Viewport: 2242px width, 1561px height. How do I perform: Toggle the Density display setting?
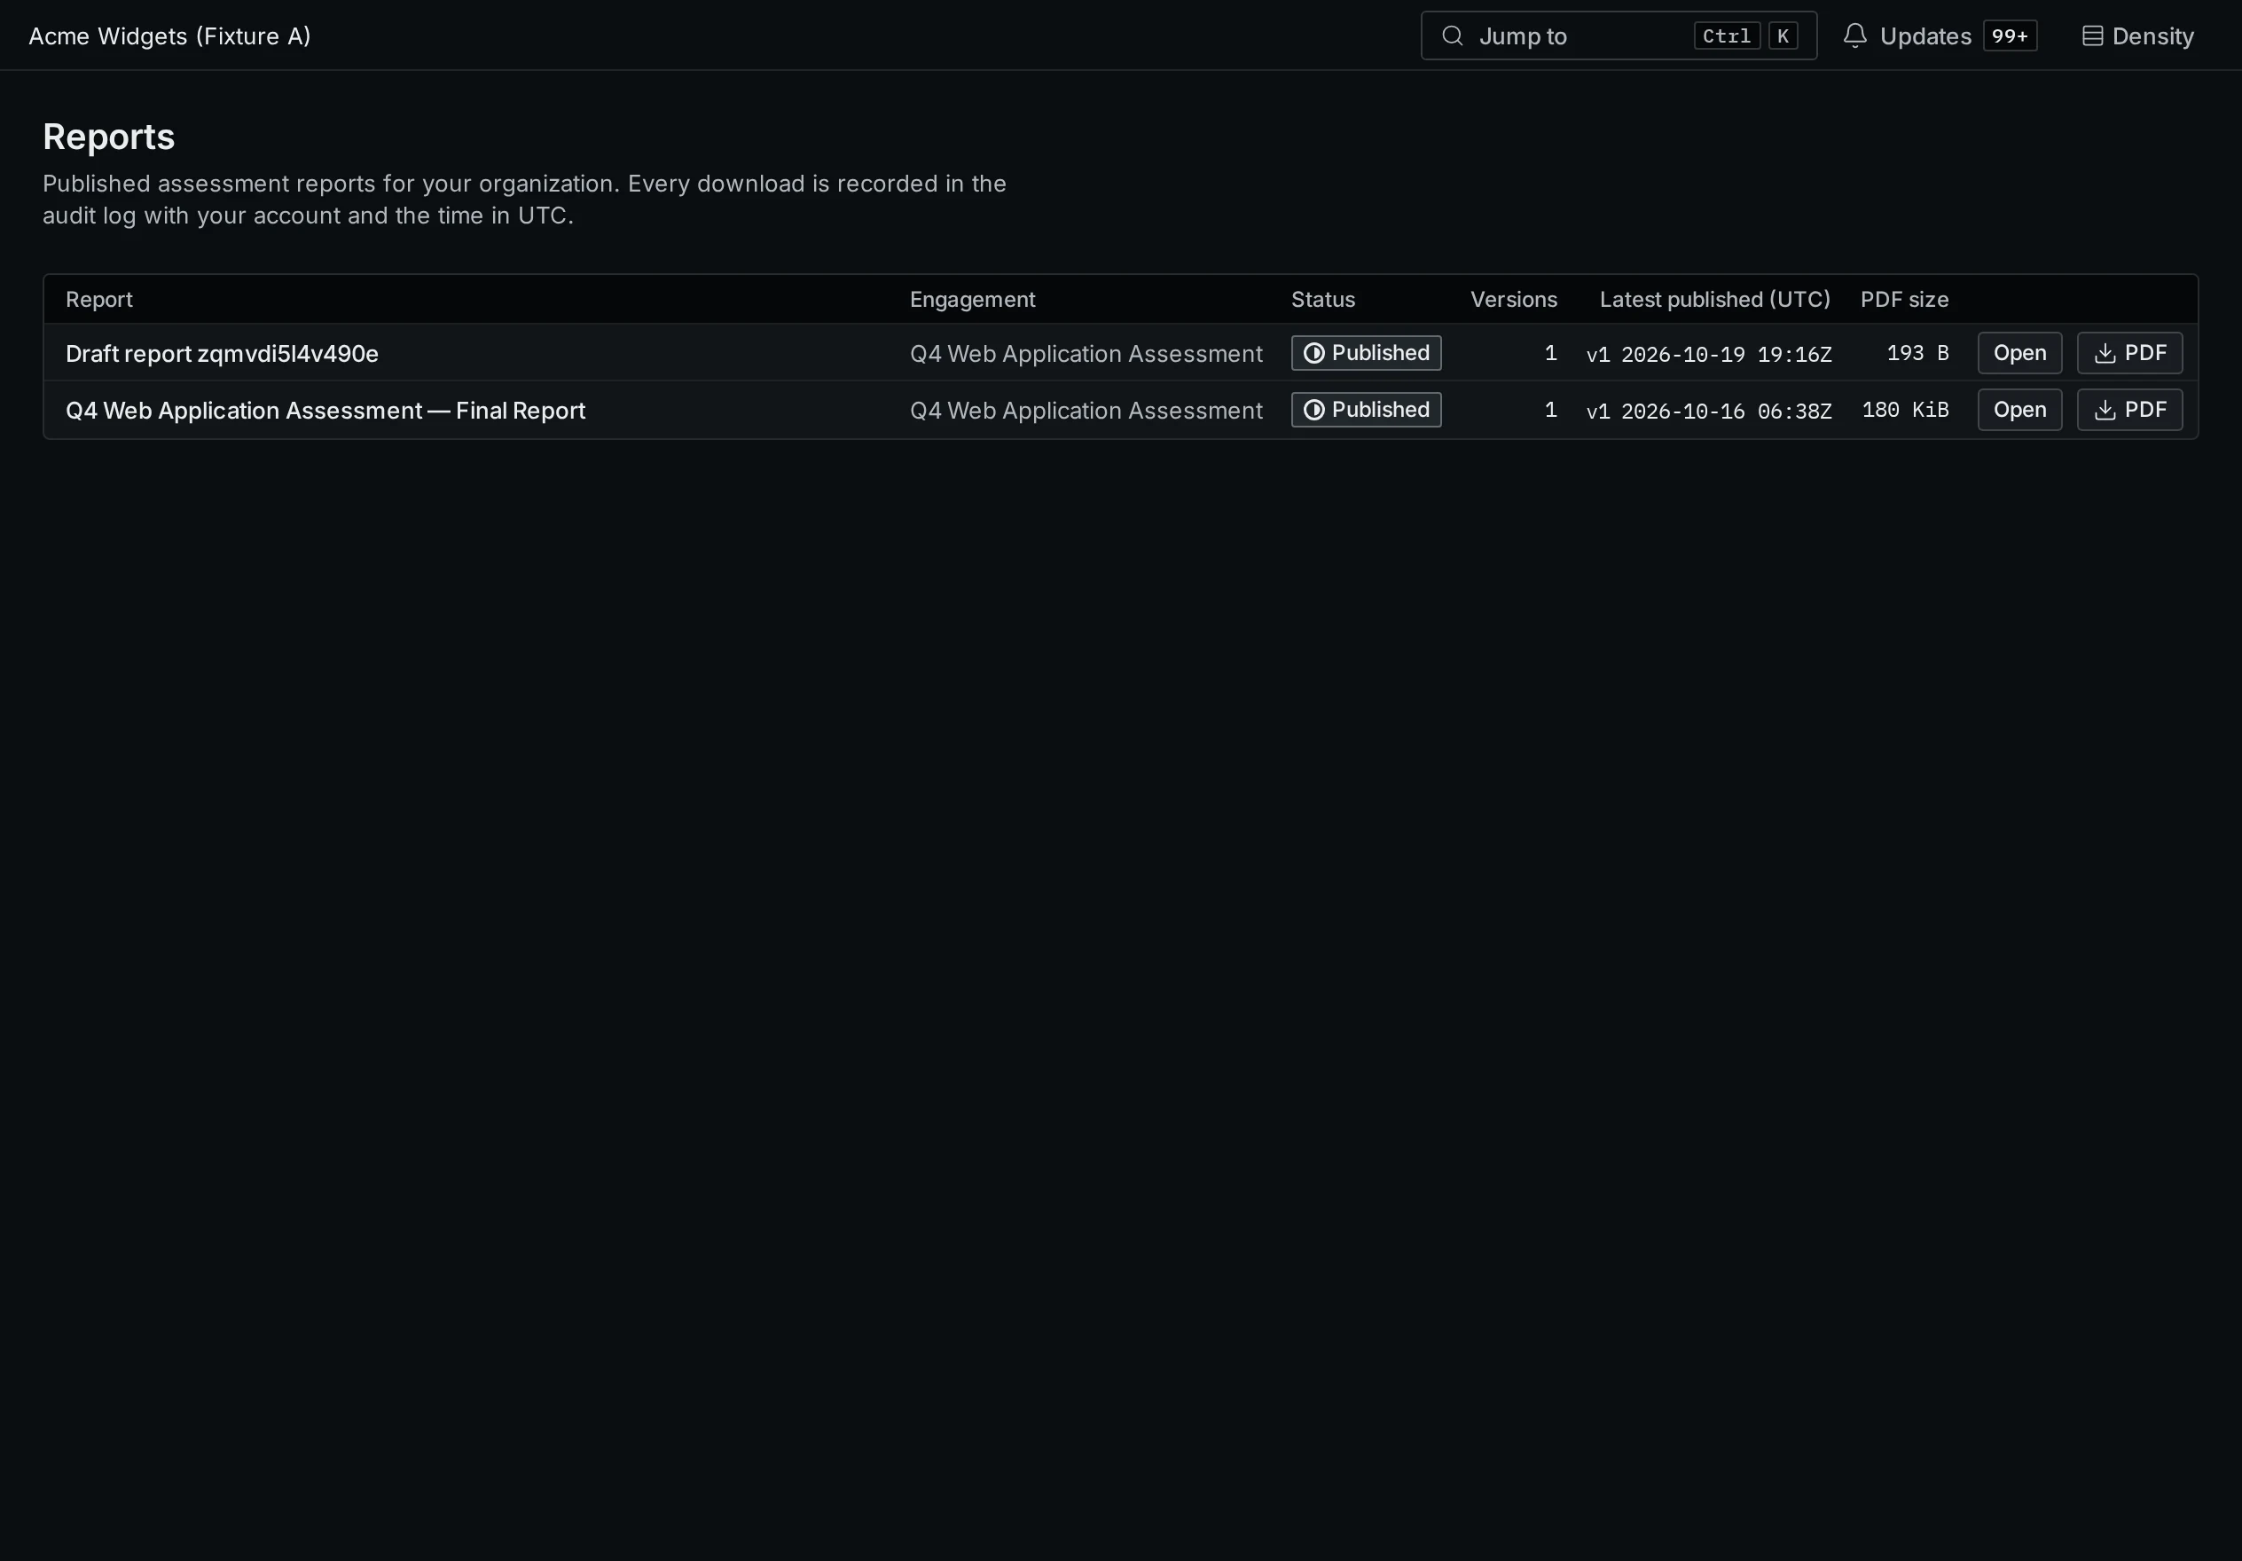pos(2137,36)
